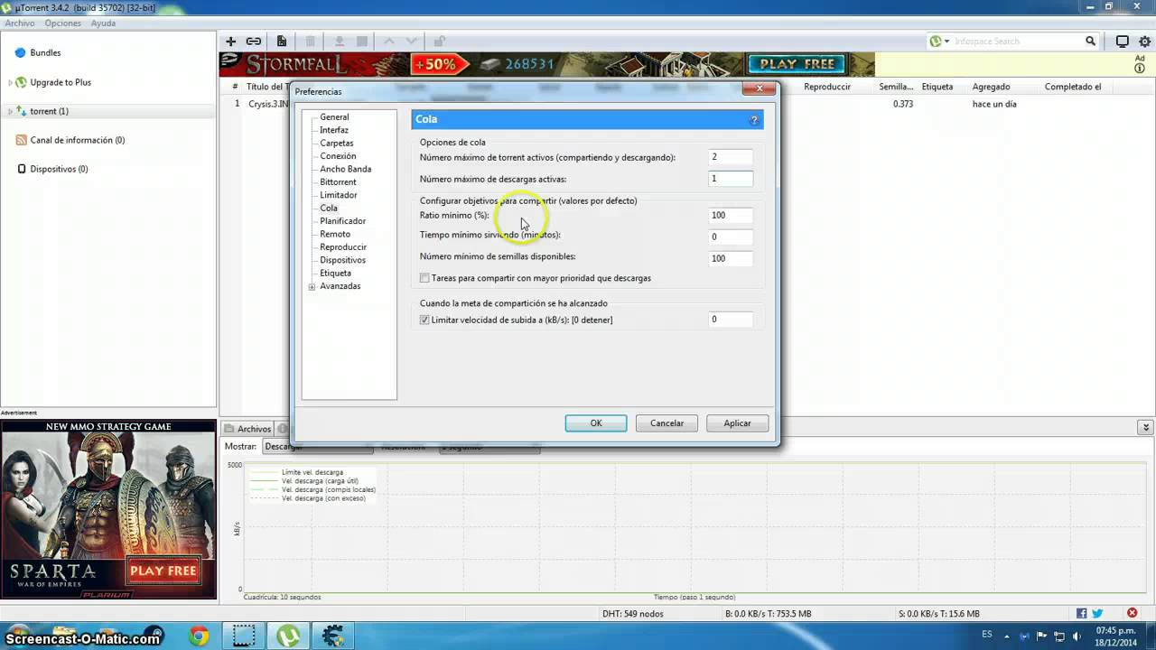
Task: Open Google Chrome from the taskbar
Action: 198,636
